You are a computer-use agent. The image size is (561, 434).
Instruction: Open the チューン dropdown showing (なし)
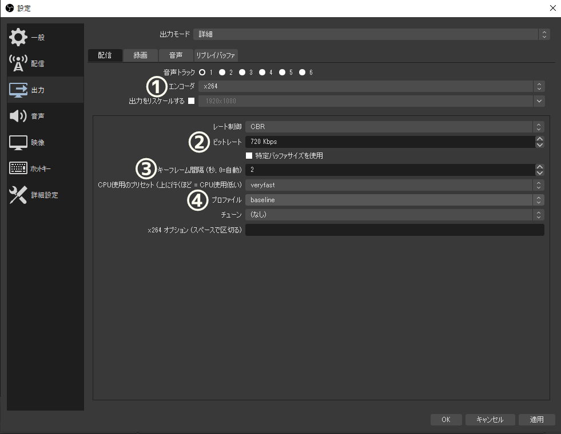pyautogui.click(x=395, y=214)
